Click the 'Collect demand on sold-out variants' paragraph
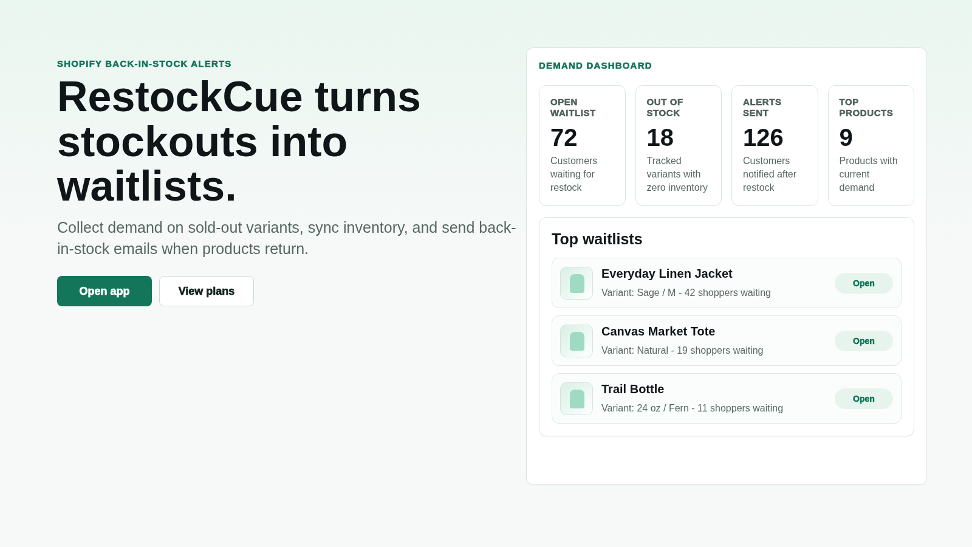The height and width of the screenshot is (547, 972). coord(287,238)
